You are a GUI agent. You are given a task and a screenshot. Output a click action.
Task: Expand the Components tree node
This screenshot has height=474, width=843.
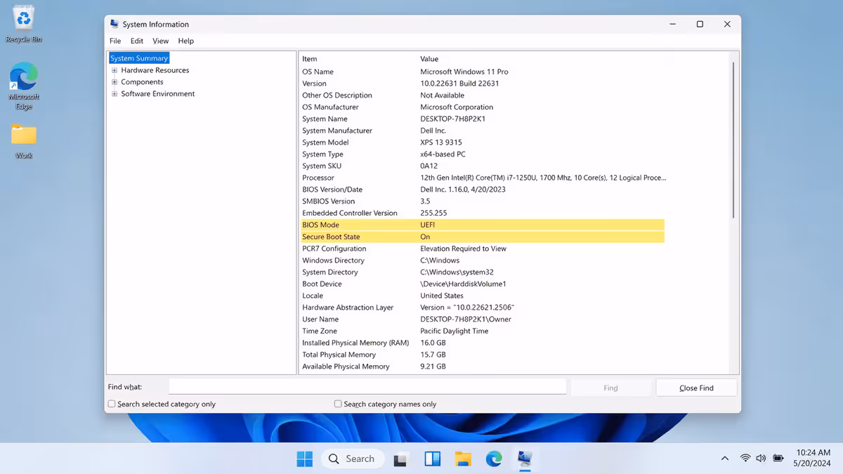[x=115, y=82]
